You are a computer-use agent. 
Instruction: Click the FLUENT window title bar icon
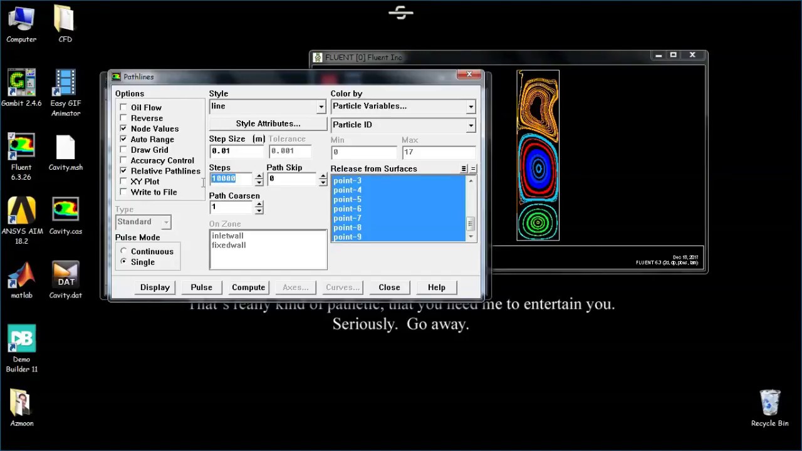(318, 58)
